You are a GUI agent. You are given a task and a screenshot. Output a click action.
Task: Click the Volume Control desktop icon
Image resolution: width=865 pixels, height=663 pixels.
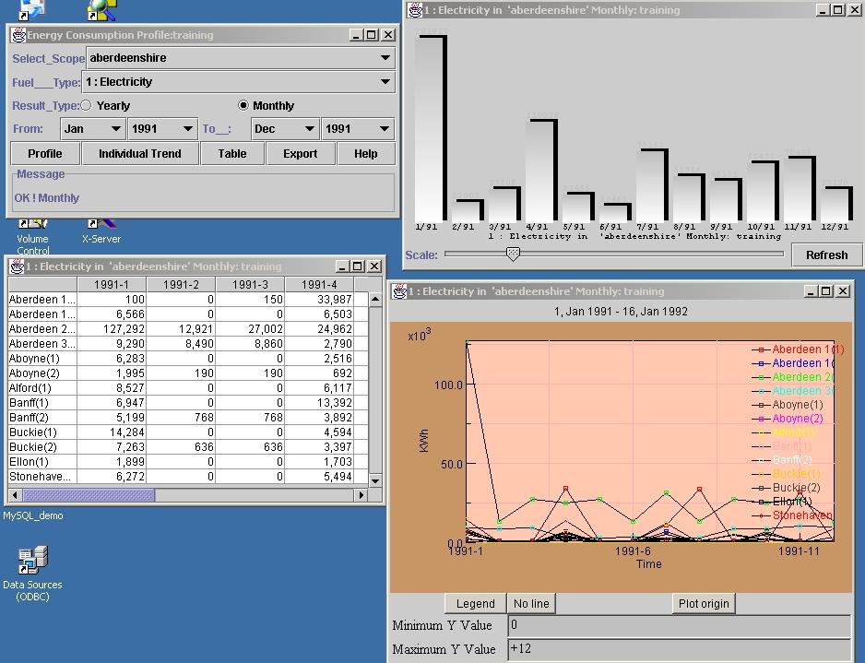[x=33, y=222]
